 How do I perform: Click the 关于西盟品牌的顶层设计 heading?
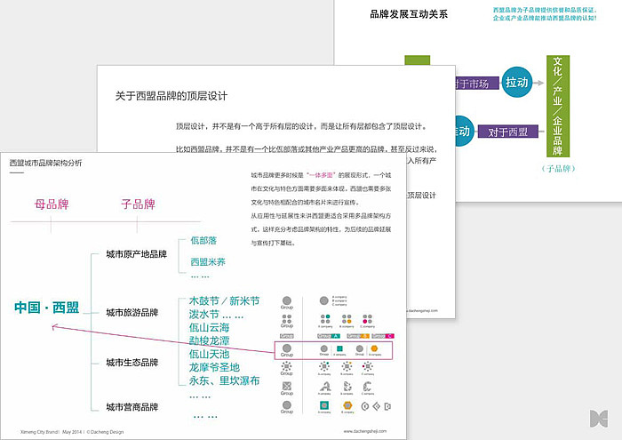point(171,96)
